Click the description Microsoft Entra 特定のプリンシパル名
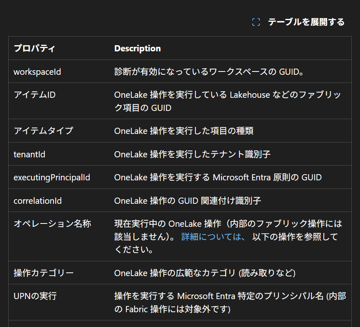The width and height of the screenshot is (360, 327). click(230, 302)
